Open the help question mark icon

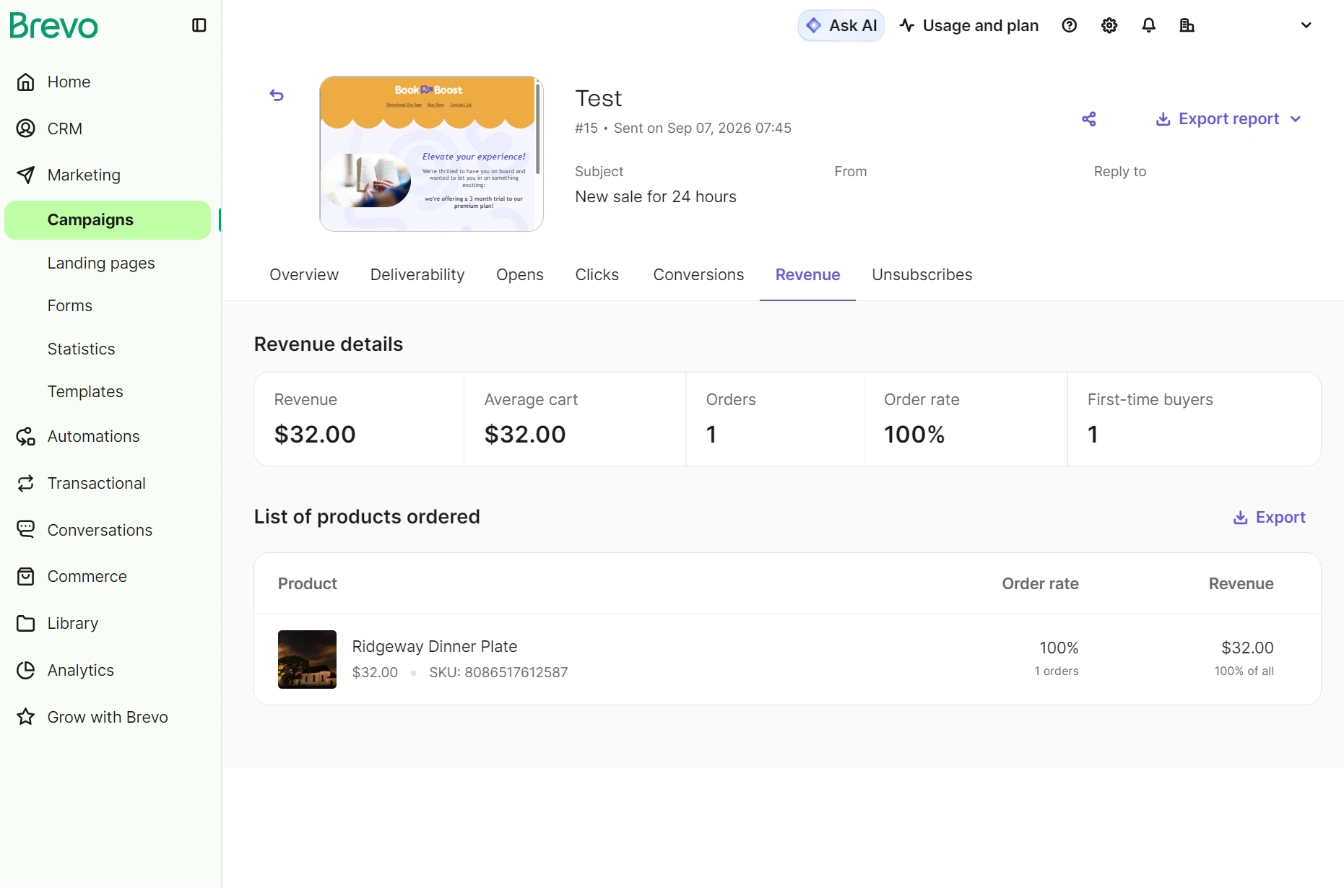[1070, 25]
